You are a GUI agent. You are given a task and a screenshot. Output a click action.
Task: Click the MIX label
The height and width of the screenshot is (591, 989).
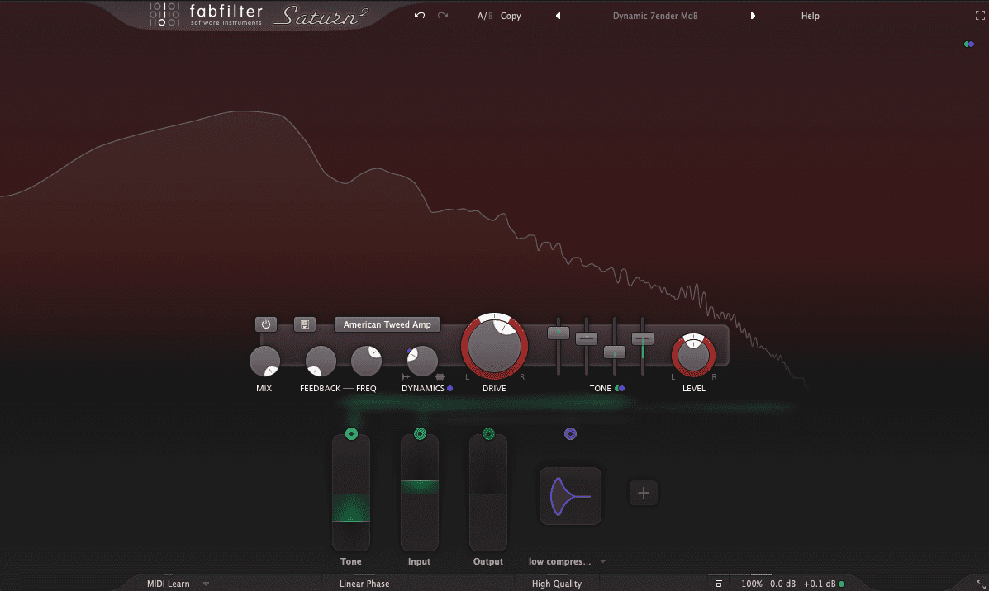[264, 388]
